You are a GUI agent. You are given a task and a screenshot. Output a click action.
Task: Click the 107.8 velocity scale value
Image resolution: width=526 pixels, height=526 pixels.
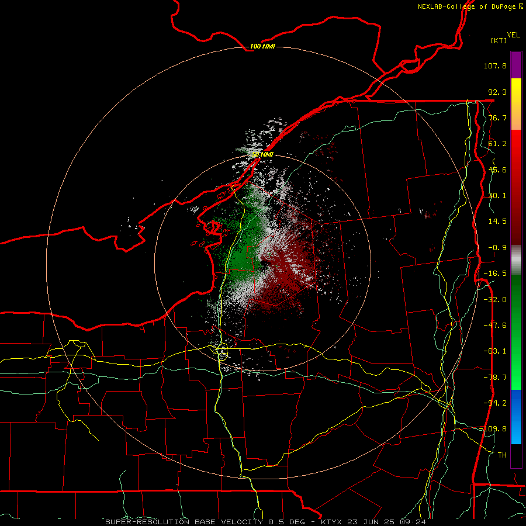coord(495,65)
